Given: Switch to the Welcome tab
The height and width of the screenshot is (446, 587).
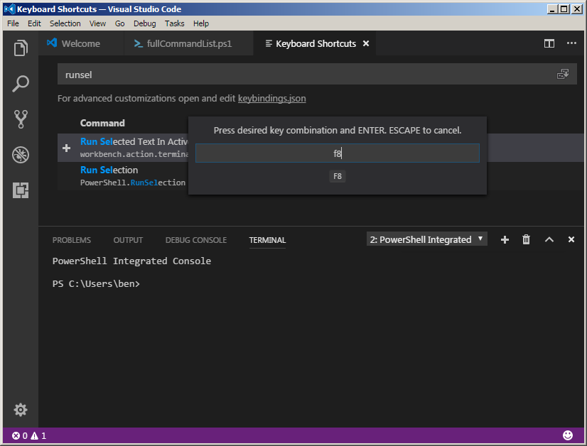Looking at the screenshot, I should click(x=81, y=43).
